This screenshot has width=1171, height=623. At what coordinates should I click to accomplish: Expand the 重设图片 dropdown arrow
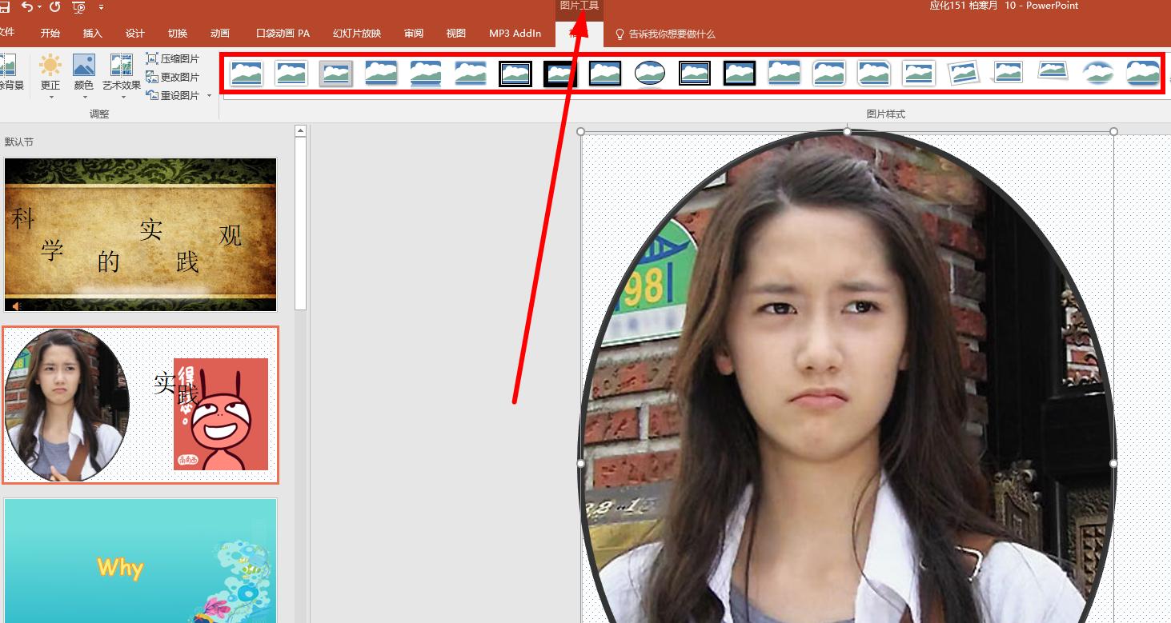pos(209,96)
